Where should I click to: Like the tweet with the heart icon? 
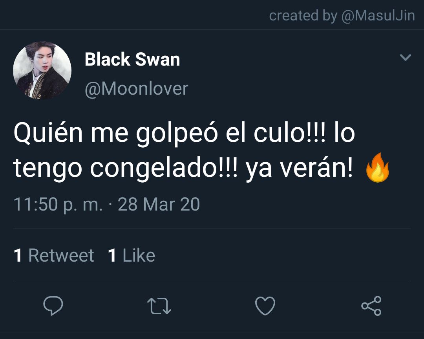(x=265, y=306)
